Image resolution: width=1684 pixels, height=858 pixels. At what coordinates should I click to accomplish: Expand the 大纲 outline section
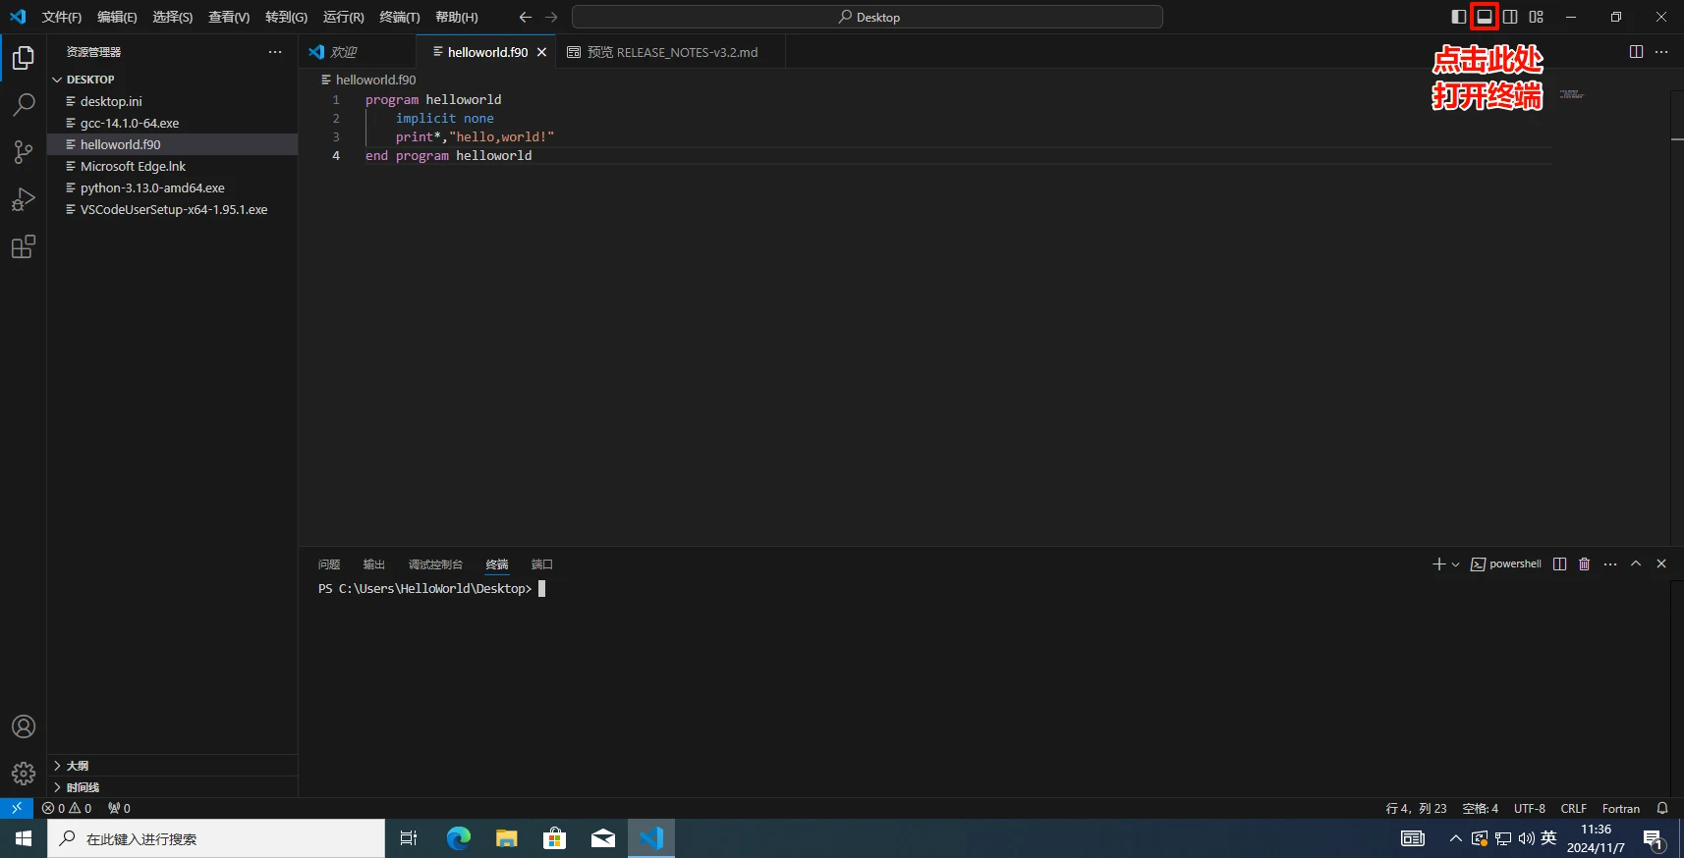(172, 766)
